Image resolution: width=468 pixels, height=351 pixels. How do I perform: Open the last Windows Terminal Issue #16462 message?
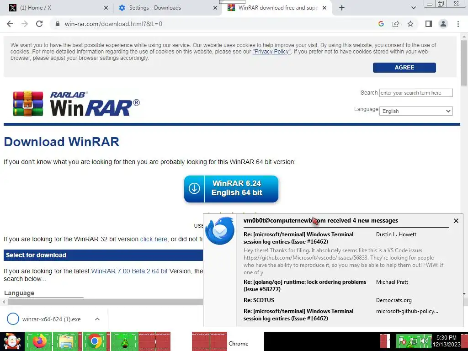(x=298, y=314)
